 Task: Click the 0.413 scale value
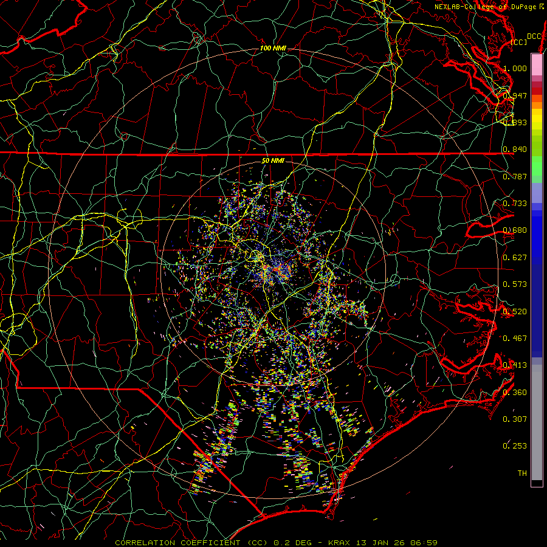point(515,365)
